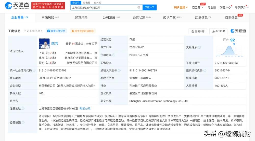Expand the 马尔萨月 user account menu
The height and width of the screenshot is (141, 255).
point(241,7)
